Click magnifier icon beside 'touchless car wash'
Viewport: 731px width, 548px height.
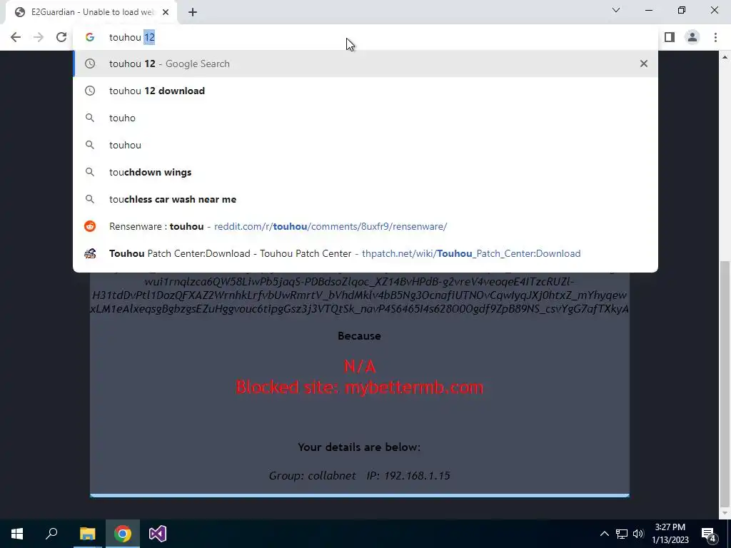pyautogui.click(x=90, y=199)
